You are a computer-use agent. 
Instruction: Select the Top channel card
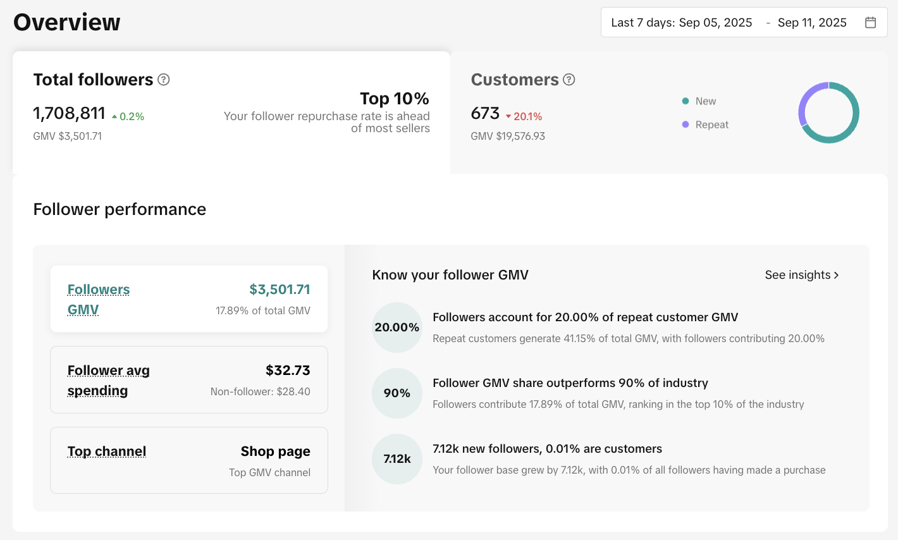point(189,460)
